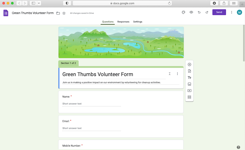Click the Import questions icon

coord(189,71)
